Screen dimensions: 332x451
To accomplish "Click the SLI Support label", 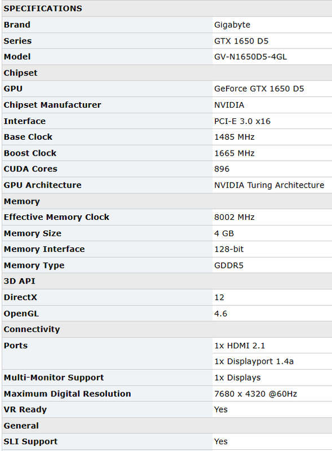I will click(x=30, y=441).
